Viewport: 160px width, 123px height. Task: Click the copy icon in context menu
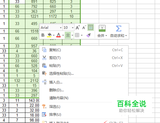click(44, 50)
